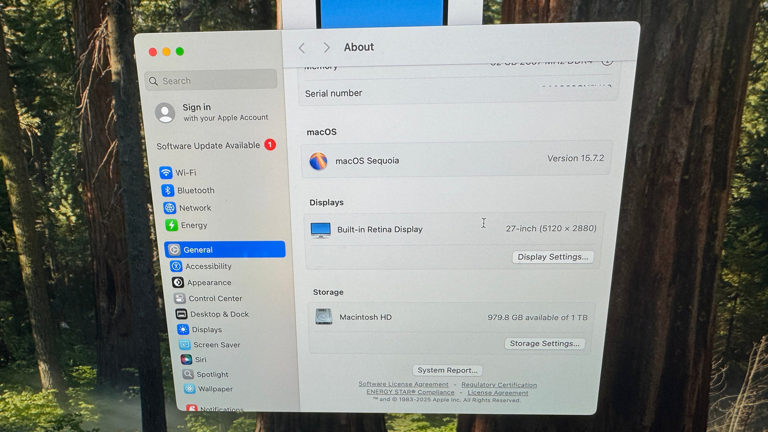Open Bluetooth settings via its sidebar icon

167,190
